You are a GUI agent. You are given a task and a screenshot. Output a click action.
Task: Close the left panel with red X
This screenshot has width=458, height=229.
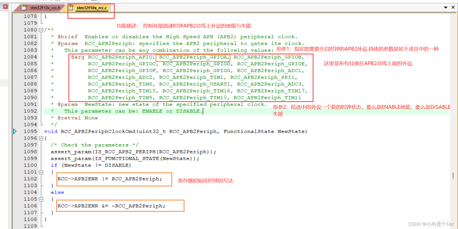point(5,7)
